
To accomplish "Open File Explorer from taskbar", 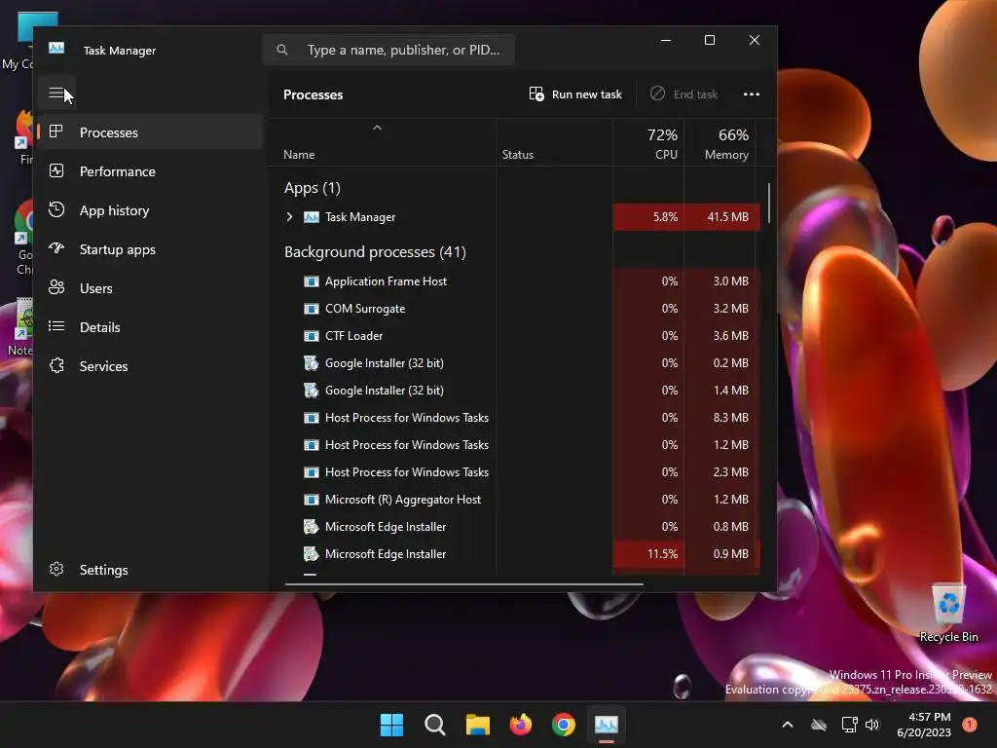I will (x=477, y=725).
